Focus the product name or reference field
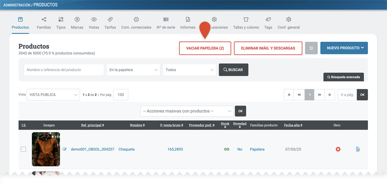This screenshot has height=184, width=387. click(64, 70)
